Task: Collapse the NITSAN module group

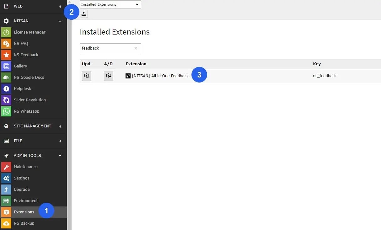Action: tap(60, 21)
